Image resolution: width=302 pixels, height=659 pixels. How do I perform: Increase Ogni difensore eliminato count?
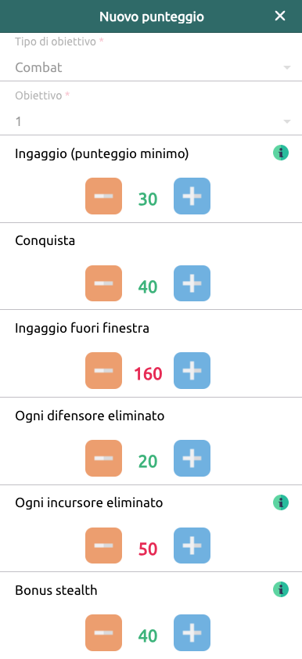[192, 458]
